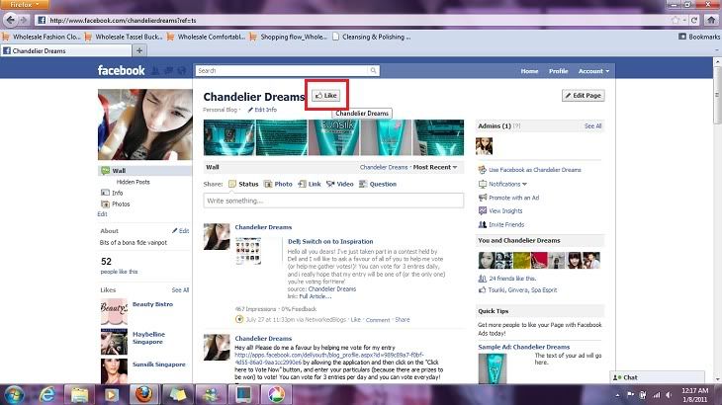The width and height of the screenshot is (722, 405).
Task: Open the Firefox menu button
Action: coord(25,5)
